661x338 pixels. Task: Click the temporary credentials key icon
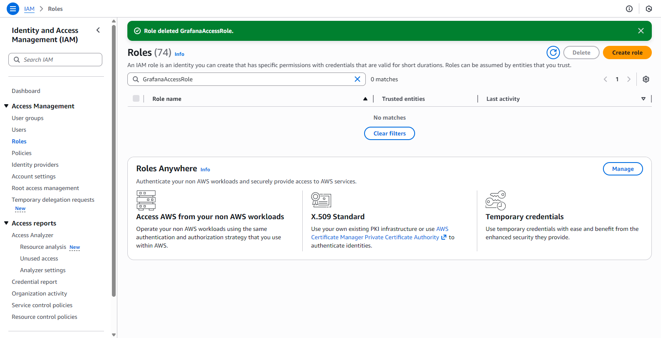[496, 200]
